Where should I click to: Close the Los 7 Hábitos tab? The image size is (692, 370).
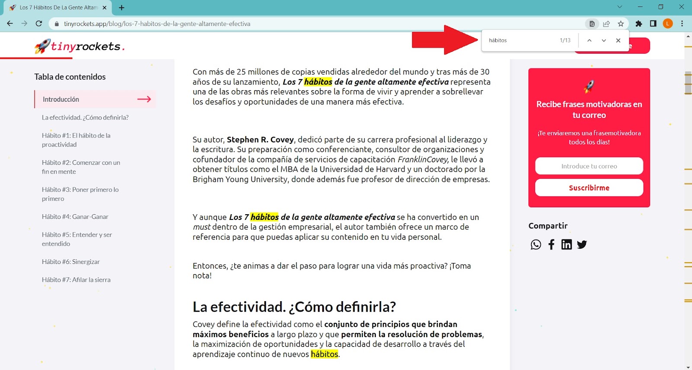pyautogui.click(x=104, y=8)
